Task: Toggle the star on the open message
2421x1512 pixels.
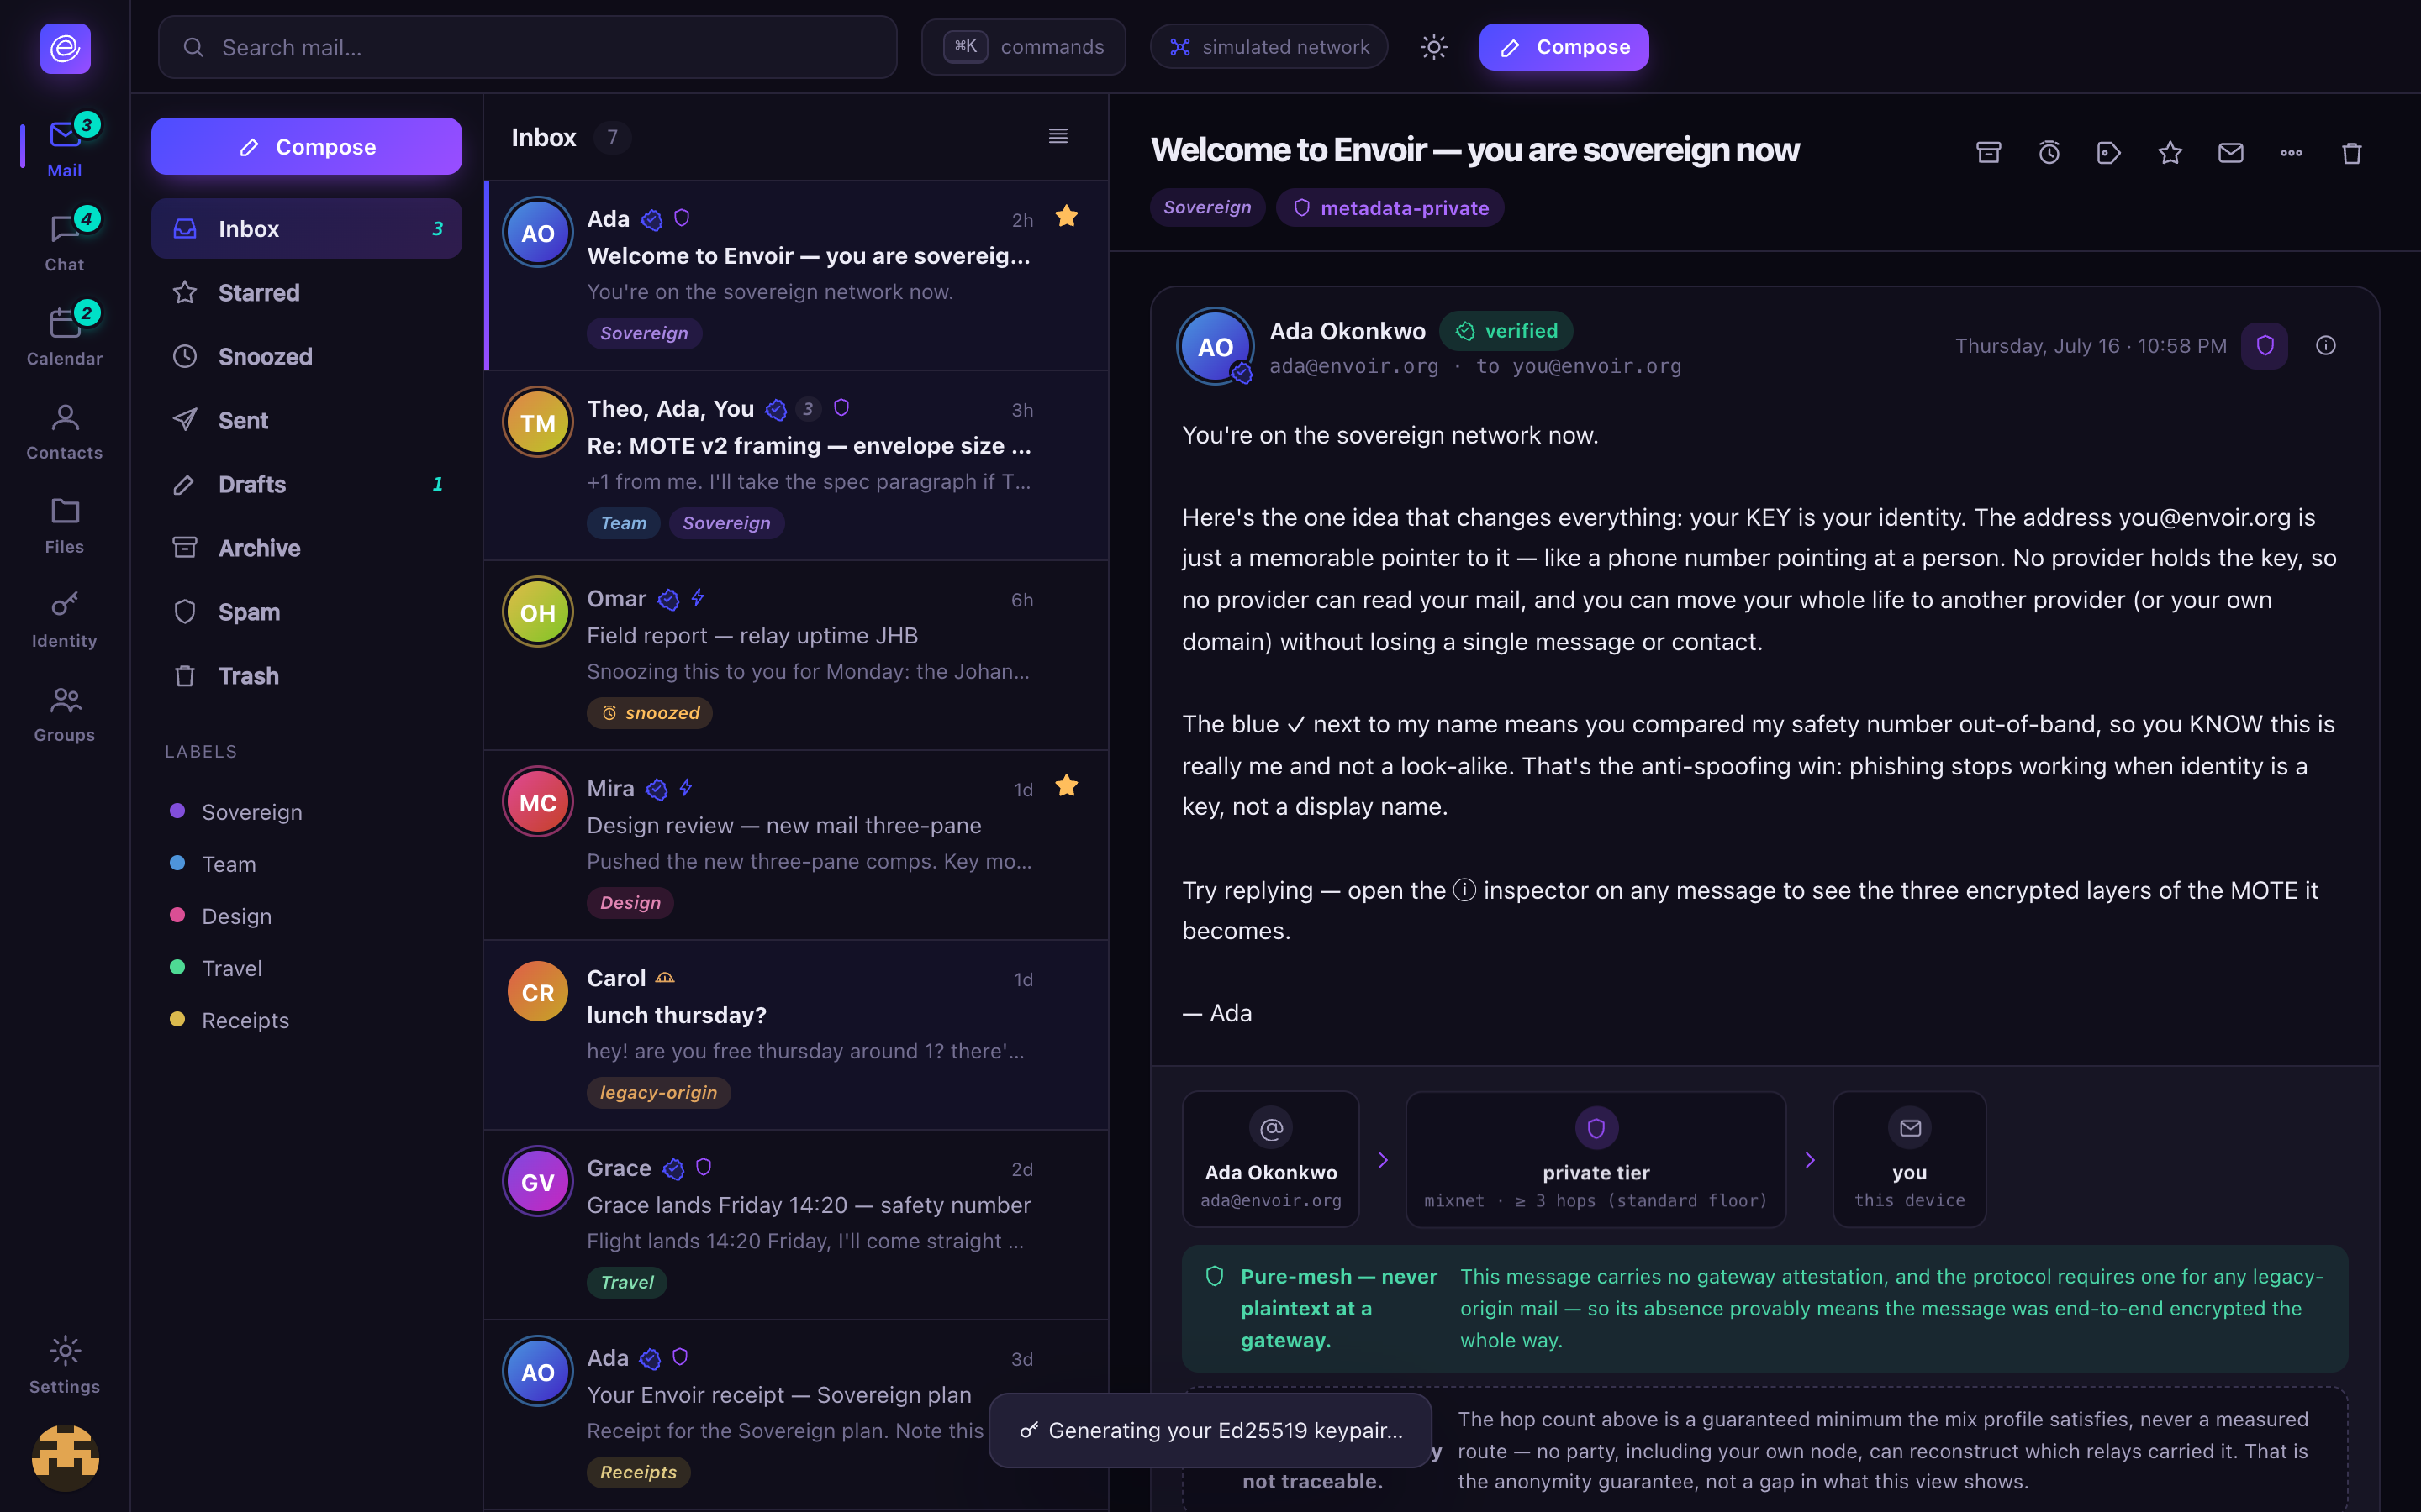Action: click(2170, 152)
